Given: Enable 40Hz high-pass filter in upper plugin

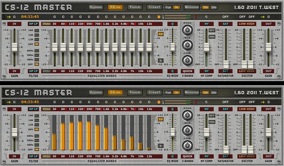Looking at the screenshot, I should pos(37,60).
